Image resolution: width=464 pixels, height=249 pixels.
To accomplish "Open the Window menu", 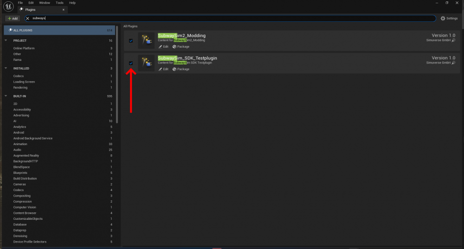I will point(45,3).
